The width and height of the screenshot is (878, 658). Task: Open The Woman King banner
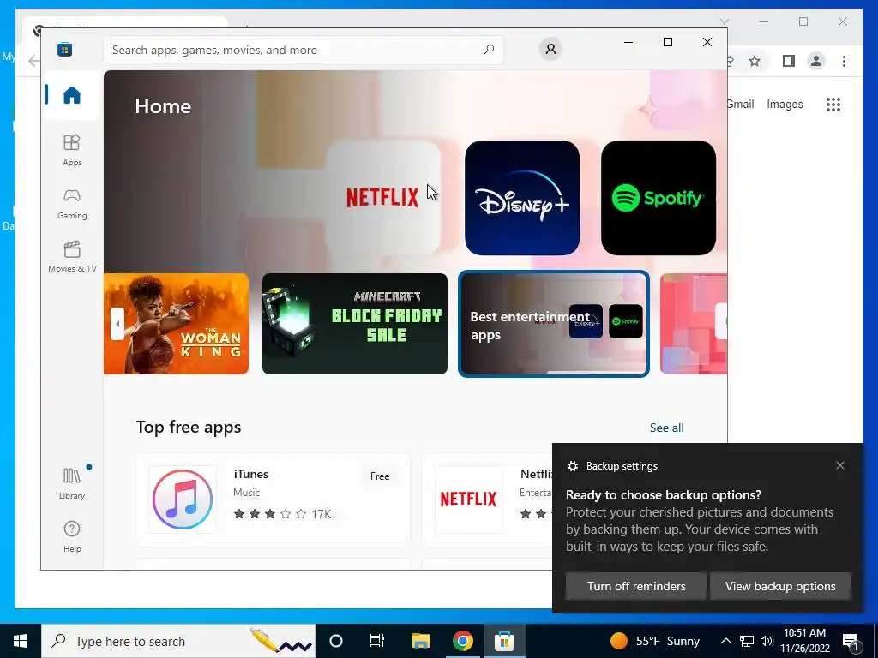click(x=177, y=324)
